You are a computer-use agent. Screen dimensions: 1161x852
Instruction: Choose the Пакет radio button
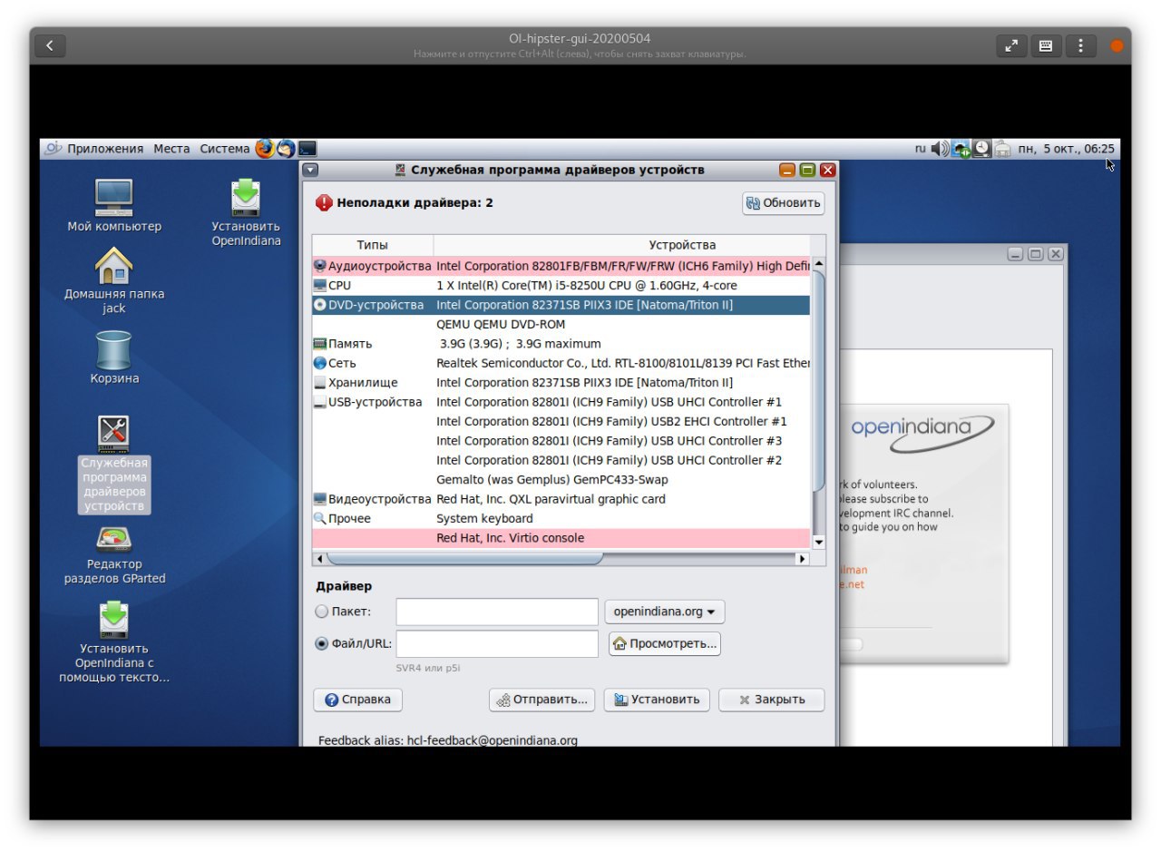321,612
